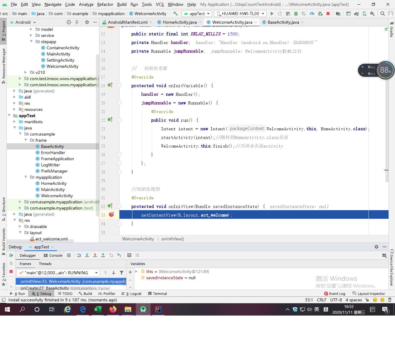Run the app with green play icon
The height and width of the screenshot is (355, 395).
tap(272, 14)
